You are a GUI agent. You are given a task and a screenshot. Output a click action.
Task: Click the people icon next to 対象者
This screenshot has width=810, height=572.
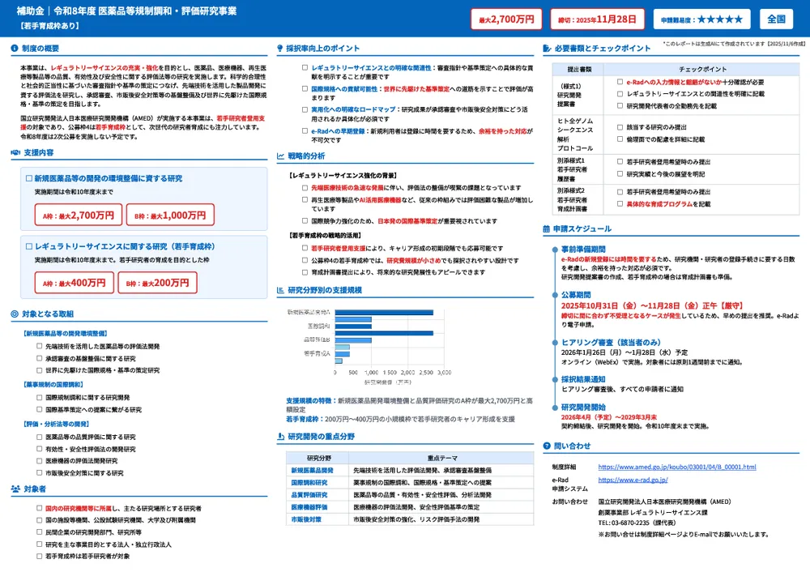click(x=15, y=489)
